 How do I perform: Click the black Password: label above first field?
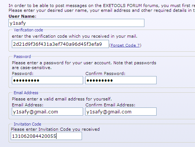pyautogui.click(x=23, y=73)
